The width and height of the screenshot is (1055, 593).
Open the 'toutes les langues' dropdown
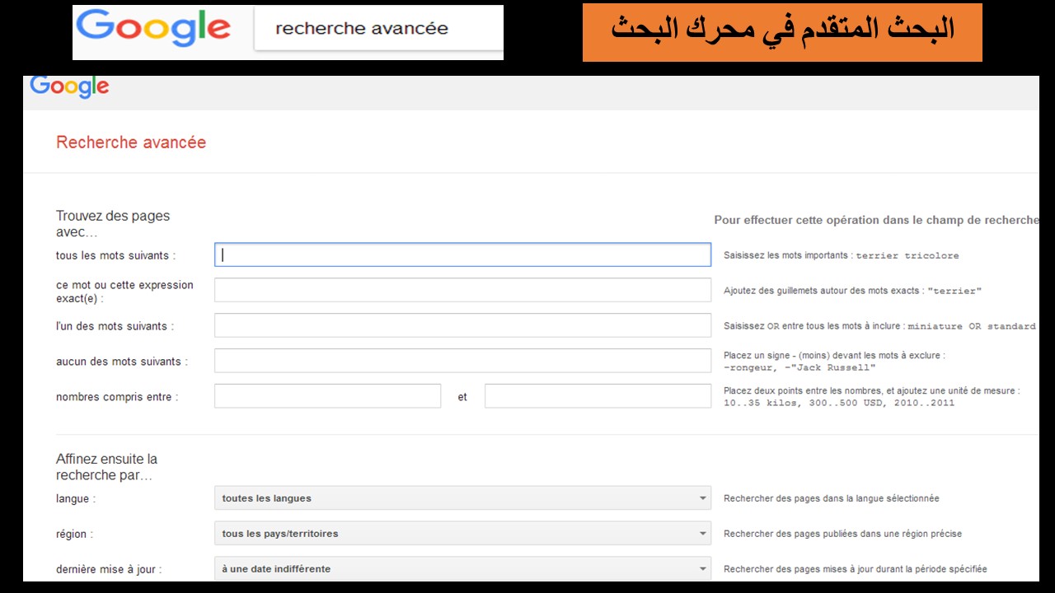[x=462, y=498]
